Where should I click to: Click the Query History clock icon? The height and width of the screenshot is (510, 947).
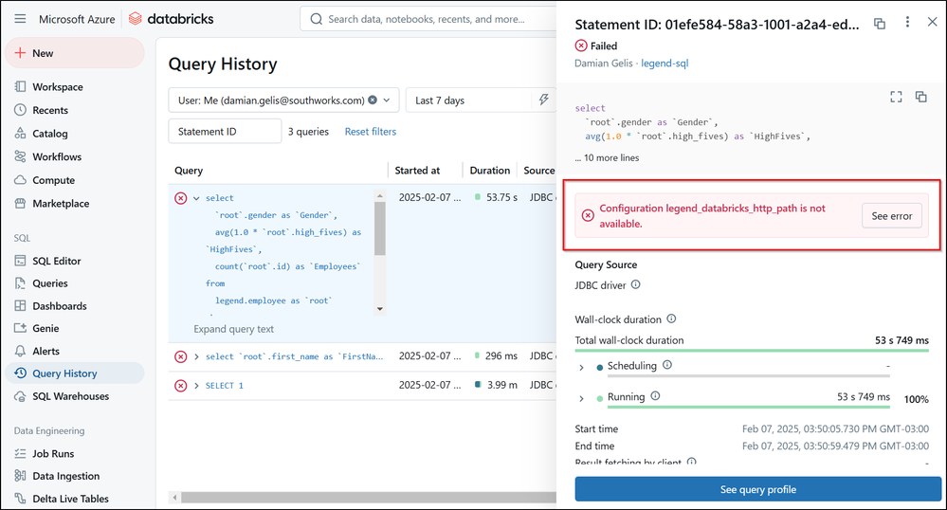click(x=21, y=373)
